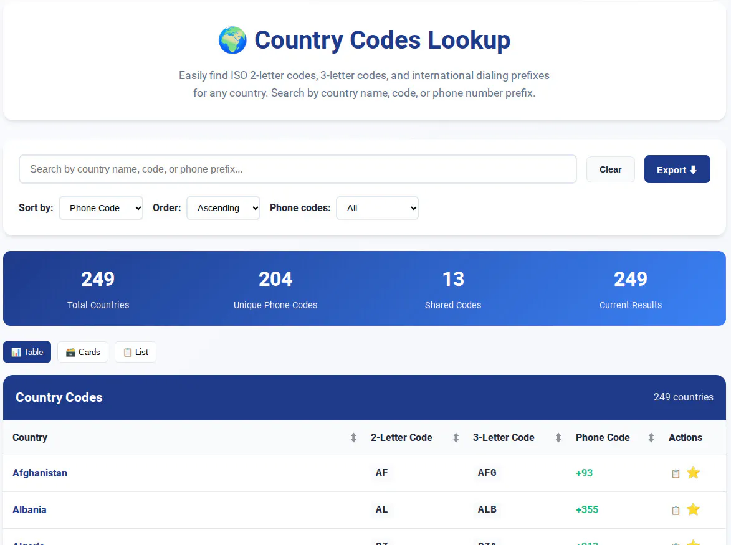This screenshot has height=545, width=731.
Task: Click the Shared Codes stat
Action: tap(453, 289)
